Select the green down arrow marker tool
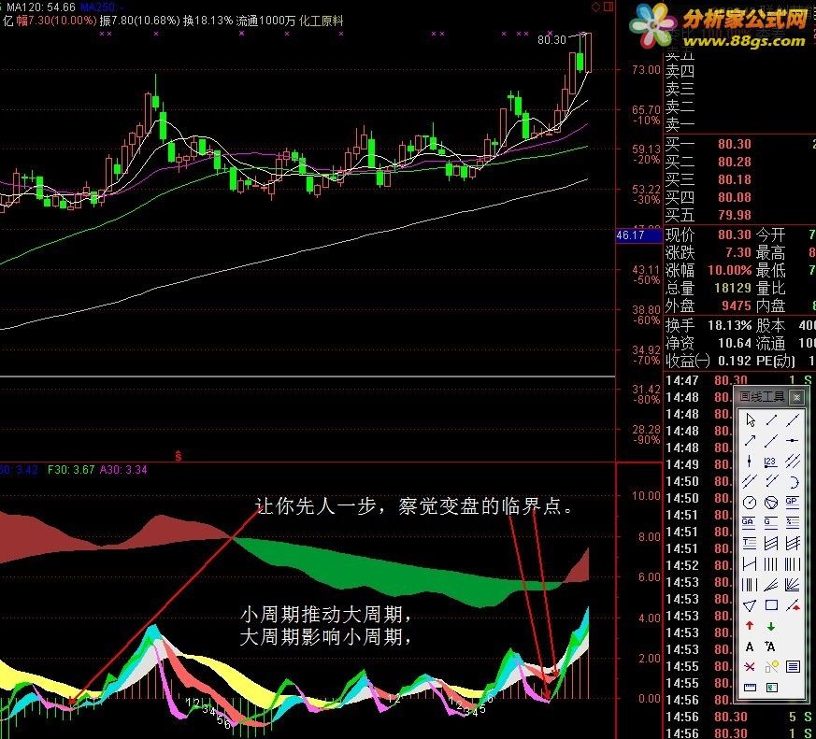Image resolution: width=816 pixels, height=739 pixels. (771, 627)
